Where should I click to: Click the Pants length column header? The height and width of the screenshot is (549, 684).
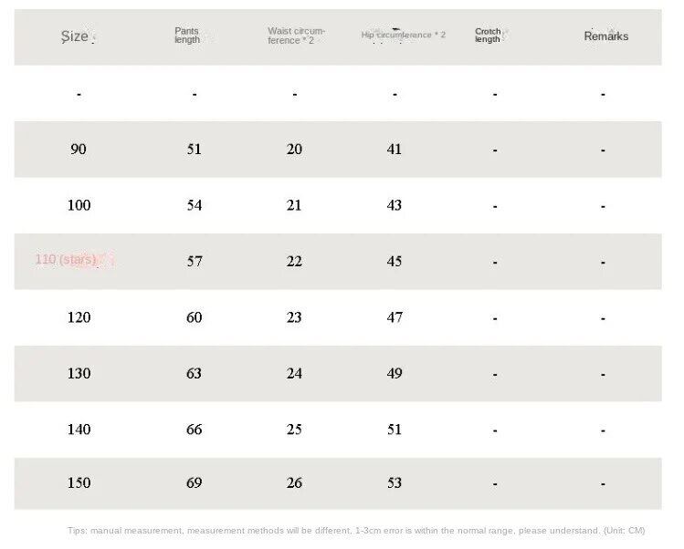187,36
